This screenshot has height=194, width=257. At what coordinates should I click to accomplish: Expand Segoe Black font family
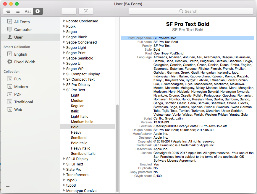64,37
